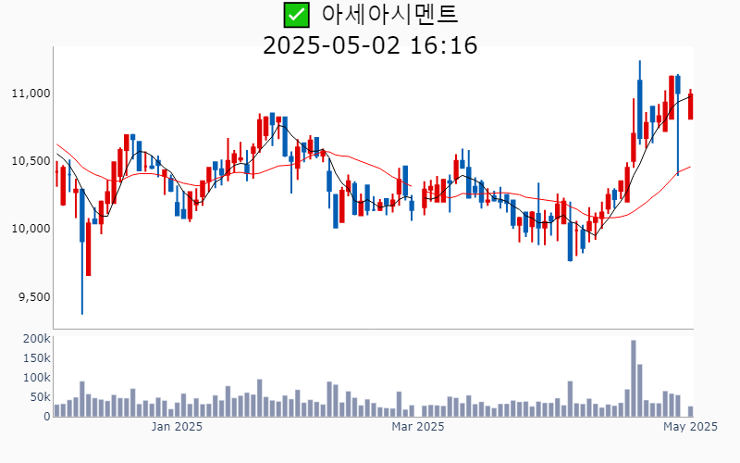
Task: Click the 100k volume axis label
Action: [36, 378]
